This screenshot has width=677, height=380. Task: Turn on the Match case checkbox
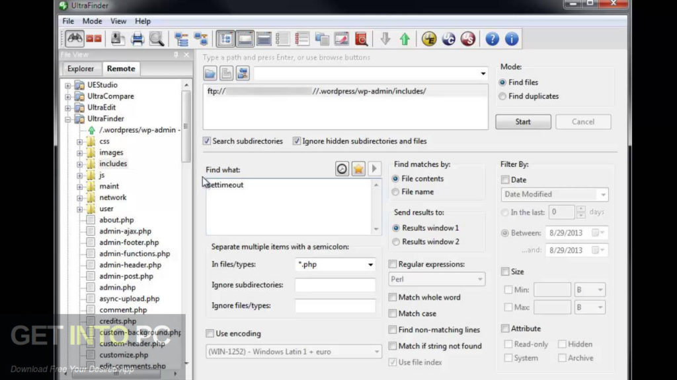pyautogui.click(x=393, y=313)
